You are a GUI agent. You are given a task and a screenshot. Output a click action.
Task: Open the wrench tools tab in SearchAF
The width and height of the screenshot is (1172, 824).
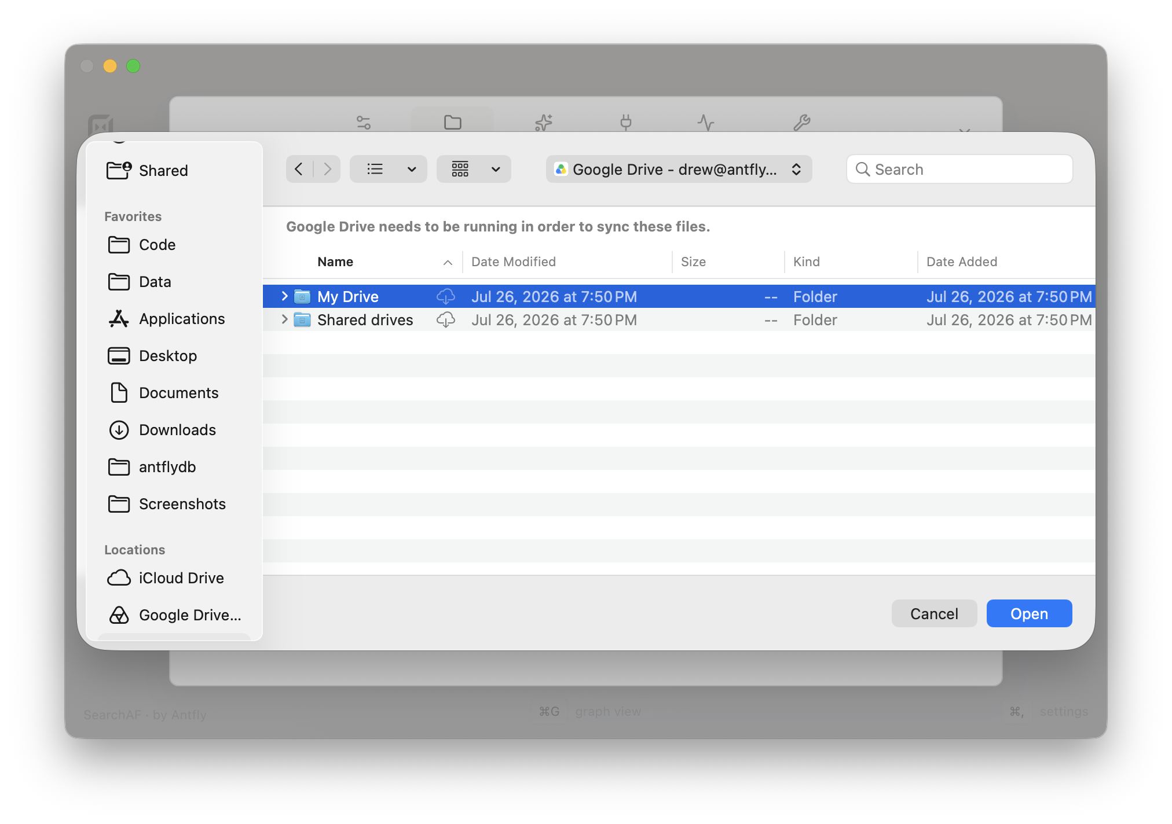pos(802,122)
